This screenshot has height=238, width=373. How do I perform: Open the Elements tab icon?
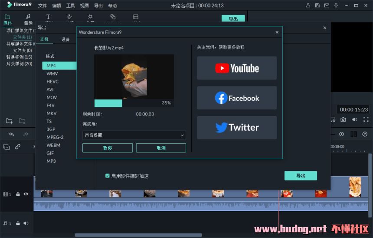[113, 16]
